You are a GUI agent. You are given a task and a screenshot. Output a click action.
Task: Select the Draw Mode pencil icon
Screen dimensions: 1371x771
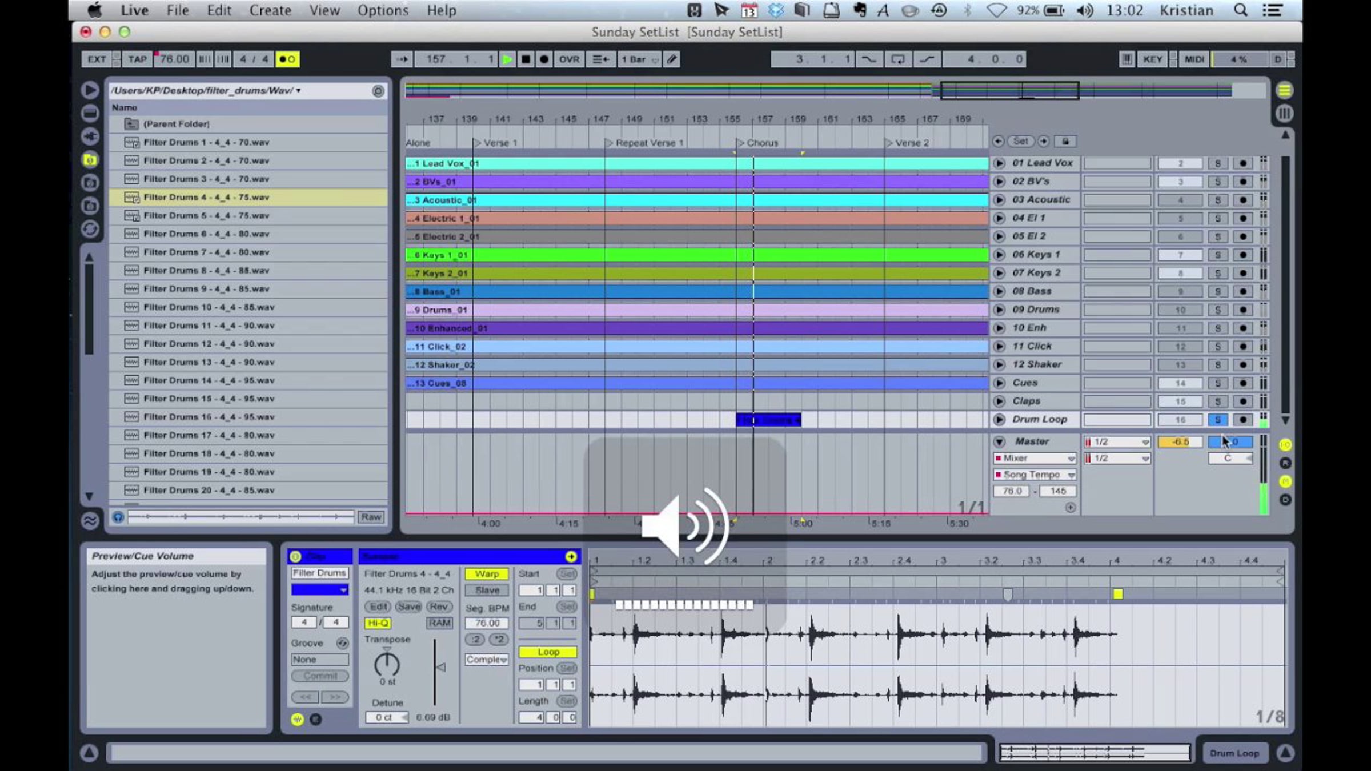tap(672, 59)
